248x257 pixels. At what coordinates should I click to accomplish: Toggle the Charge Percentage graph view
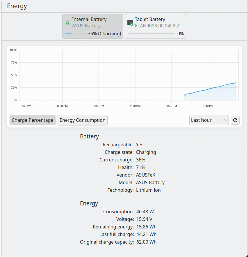point(33,120)
